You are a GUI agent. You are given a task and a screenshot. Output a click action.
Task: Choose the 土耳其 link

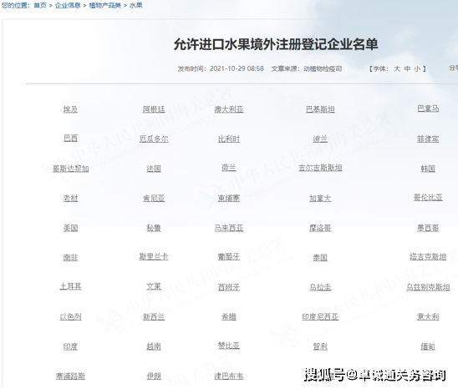coord(70,286)
